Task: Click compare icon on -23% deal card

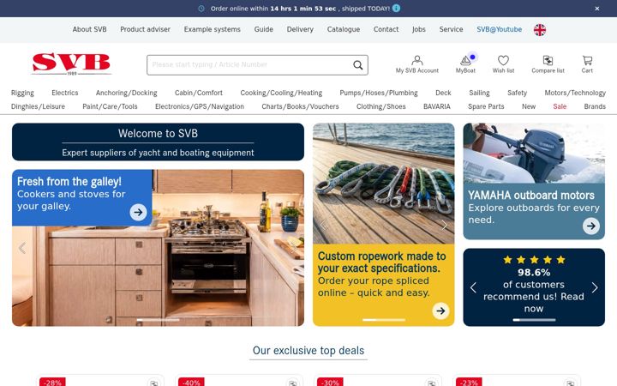Action: pos(570,383)
